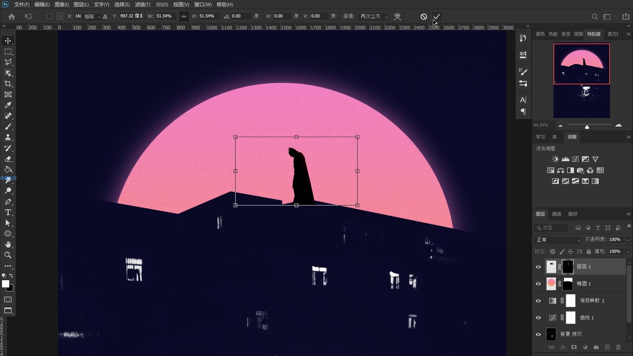Hide 渐变映射 1 layer visibility
Viewport: 633px width, 356px height.
pyautogui.click(x=538, y=301)
